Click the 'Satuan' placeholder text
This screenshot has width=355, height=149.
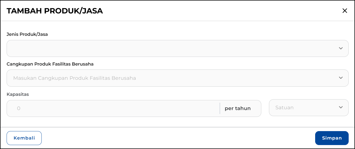click(284, 108)
